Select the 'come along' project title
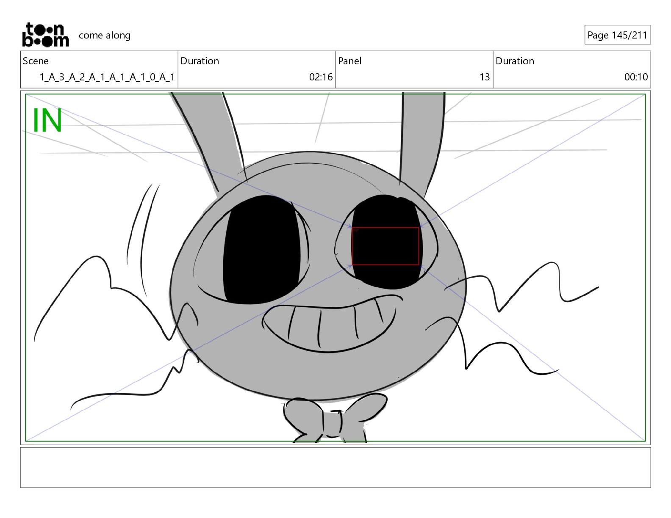Viewport: 671px width, 518px height. (105, 35)
